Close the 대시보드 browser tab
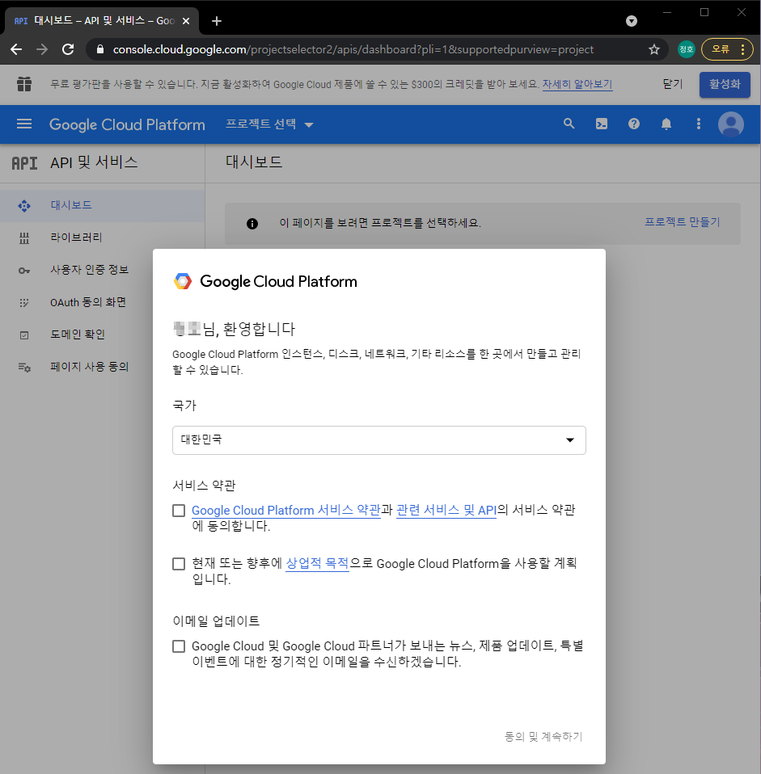The height and width of the screenshot is (774, 761). click(186, 21)
